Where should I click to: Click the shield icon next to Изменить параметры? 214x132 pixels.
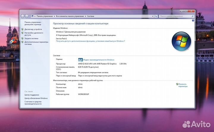coord(177,84)
